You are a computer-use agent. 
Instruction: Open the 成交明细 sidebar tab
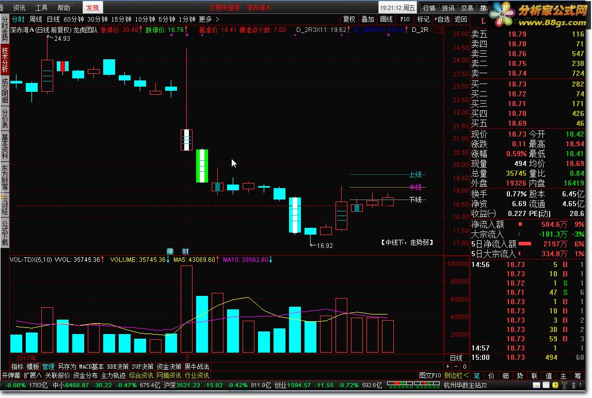click(5, 91)
